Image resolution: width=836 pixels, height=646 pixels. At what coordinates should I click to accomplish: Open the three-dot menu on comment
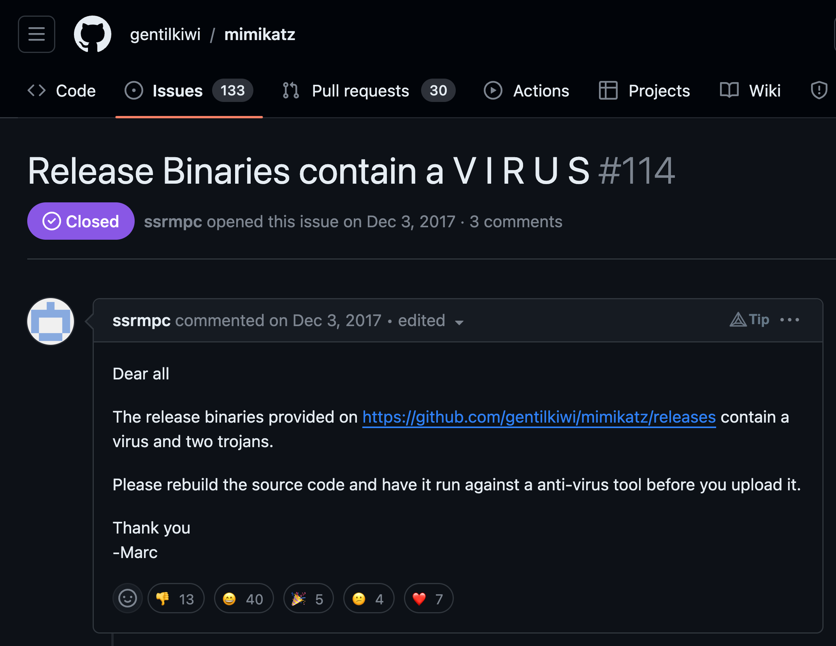pyautogui.click(x=791, y=319)
